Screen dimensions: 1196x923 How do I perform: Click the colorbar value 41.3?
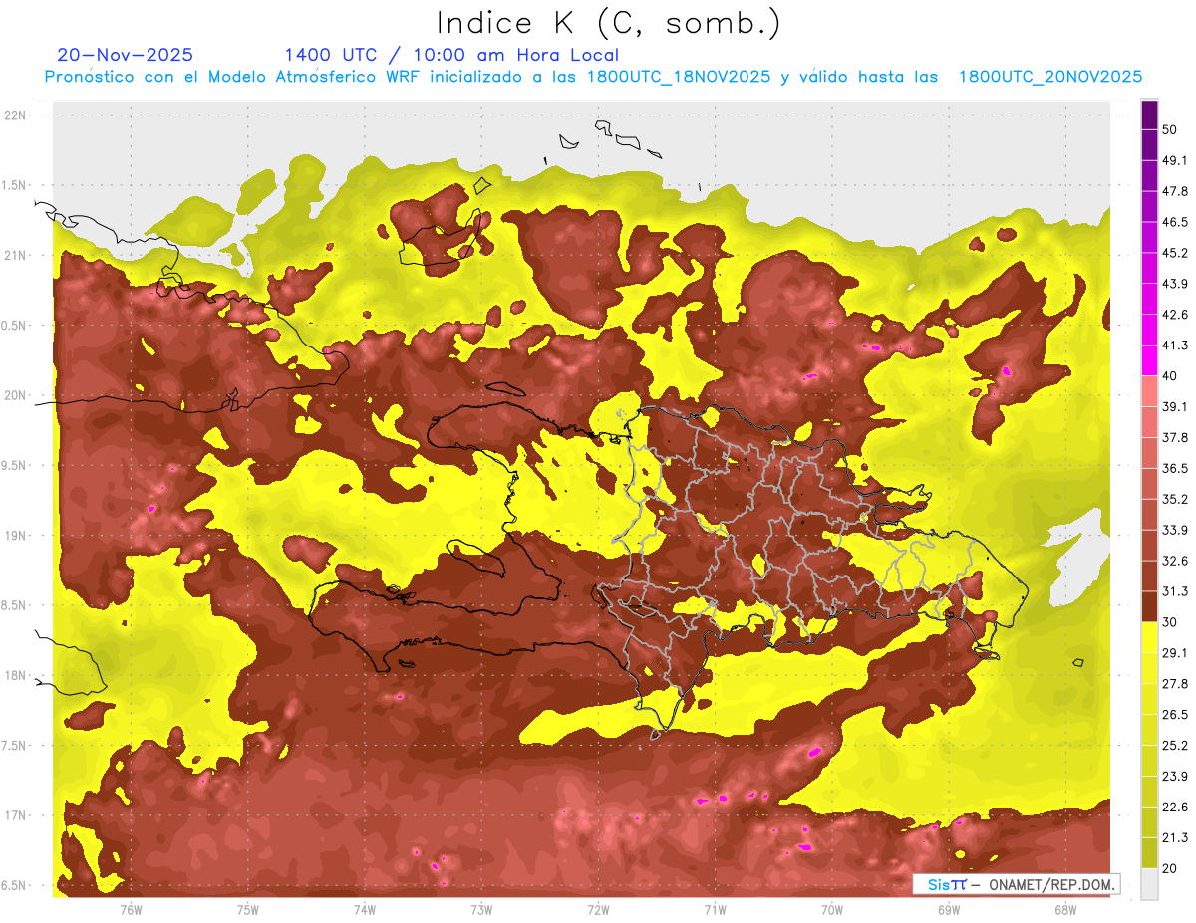1174,346
